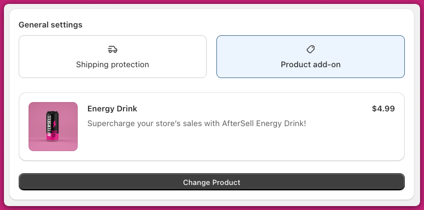The height and width of the screenshot is (210, 424).
Task: Open the Energy Drink can thumbnail
Action: [x=53, y=127]
